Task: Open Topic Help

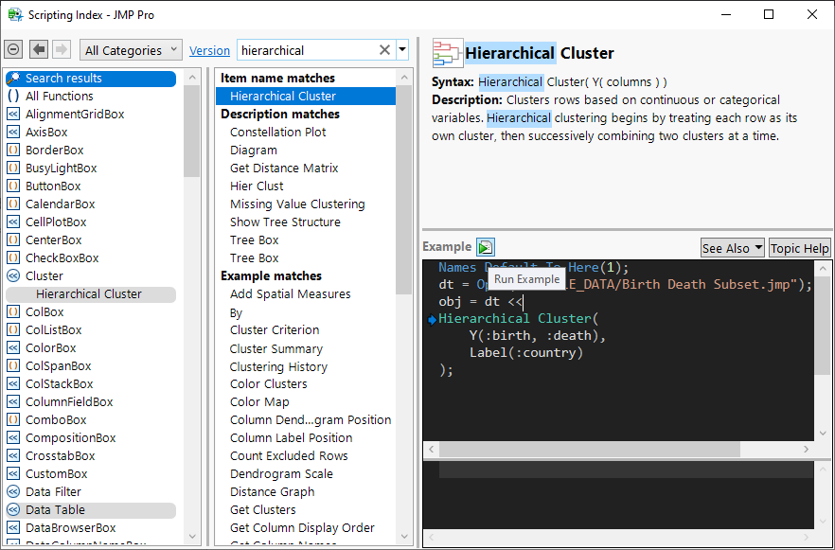Action: pos(799,248)
